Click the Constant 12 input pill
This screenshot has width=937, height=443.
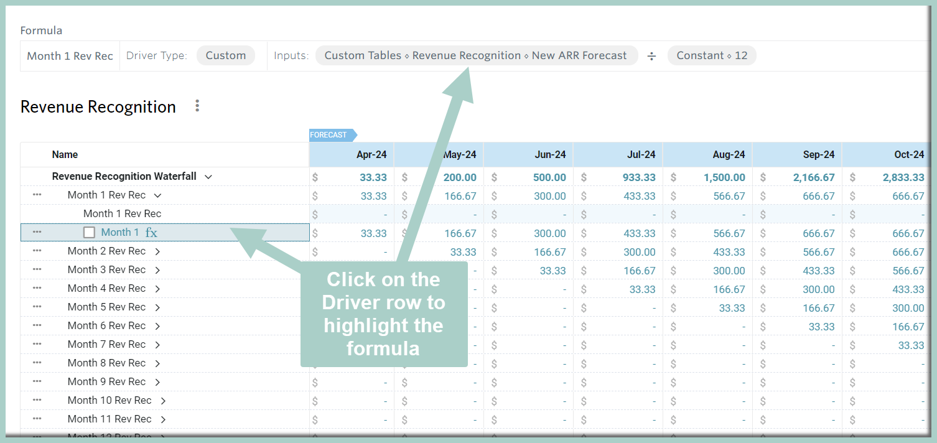click(x=712, y=55)
